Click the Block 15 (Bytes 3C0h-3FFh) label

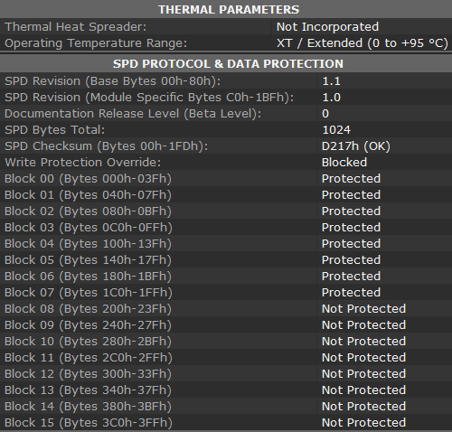(x=89, y=423)
